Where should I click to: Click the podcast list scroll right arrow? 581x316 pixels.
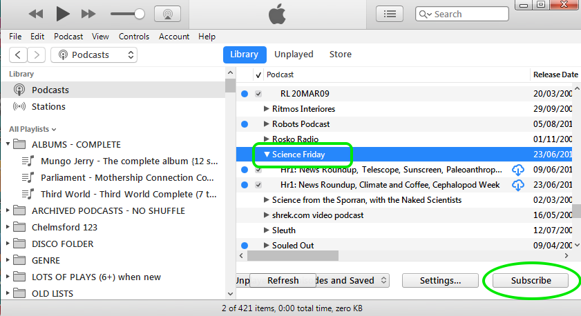coord(566,256)
